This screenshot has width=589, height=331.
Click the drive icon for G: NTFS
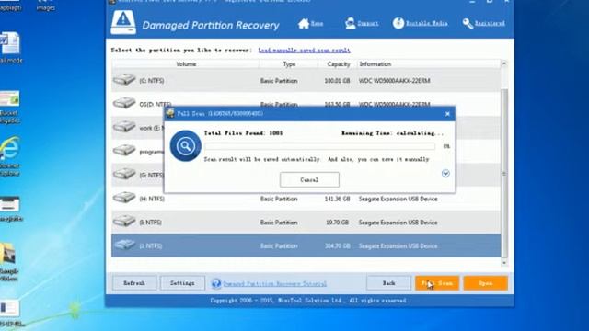coord(124,174)
